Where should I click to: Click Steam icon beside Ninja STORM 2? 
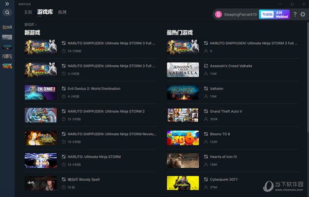pyautogui.click(x=64, y=111)
